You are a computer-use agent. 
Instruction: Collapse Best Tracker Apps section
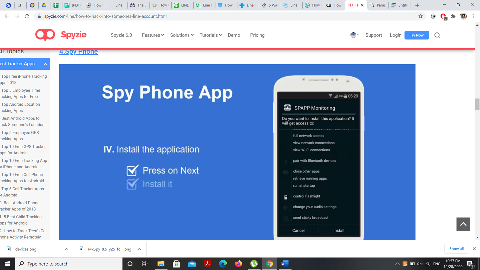[45, 64]
